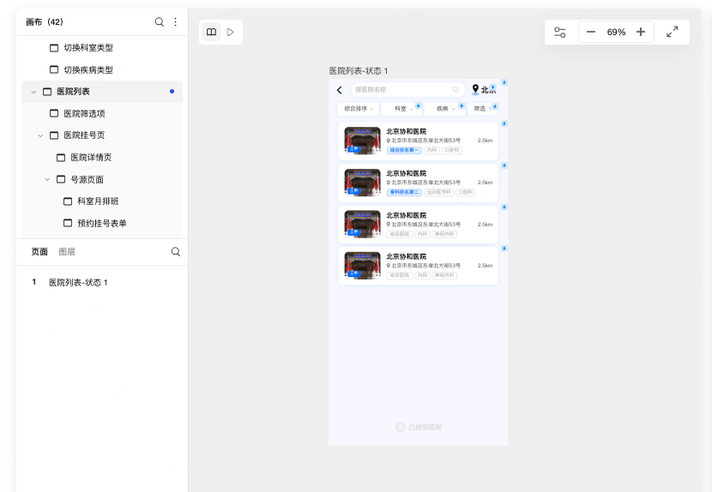The height and width of the screenshot is (492, 712).
Task: Click the interaction lightning badge on 科室 filter
Action: 419,105
